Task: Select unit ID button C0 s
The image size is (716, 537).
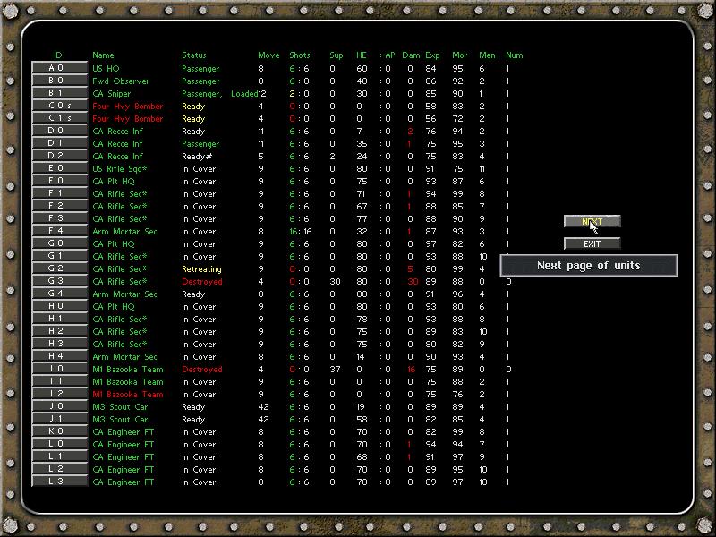Action: tap(60, 106)
